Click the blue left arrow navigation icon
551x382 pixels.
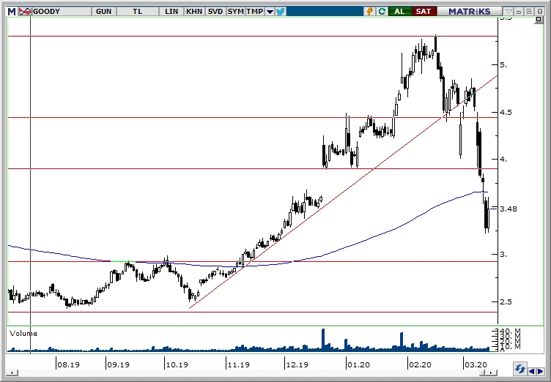tap(532, 372)
